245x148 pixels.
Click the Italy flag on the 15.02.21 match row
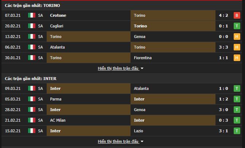pos(32,131)
